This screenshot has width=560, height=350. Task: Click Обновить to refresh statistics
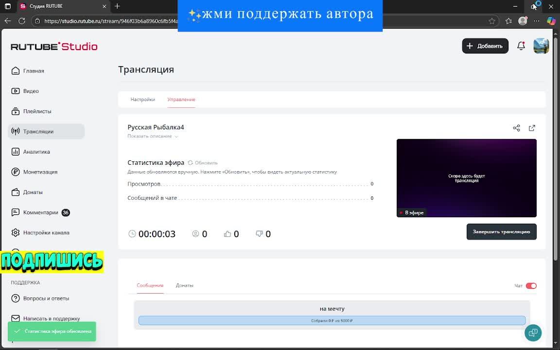[203, 163]
